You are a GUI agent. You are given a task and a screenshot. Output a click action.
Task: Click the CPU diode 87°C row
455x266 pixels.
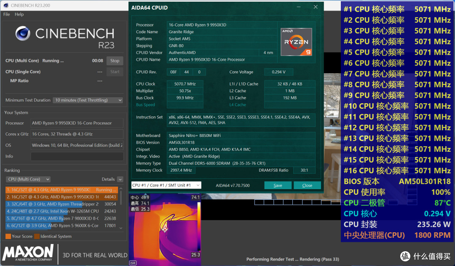[x=397, y=203]
